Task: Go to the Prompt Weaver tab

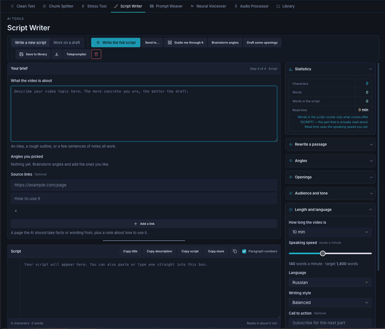Action: pyautogui.click(x=166, y=6)
